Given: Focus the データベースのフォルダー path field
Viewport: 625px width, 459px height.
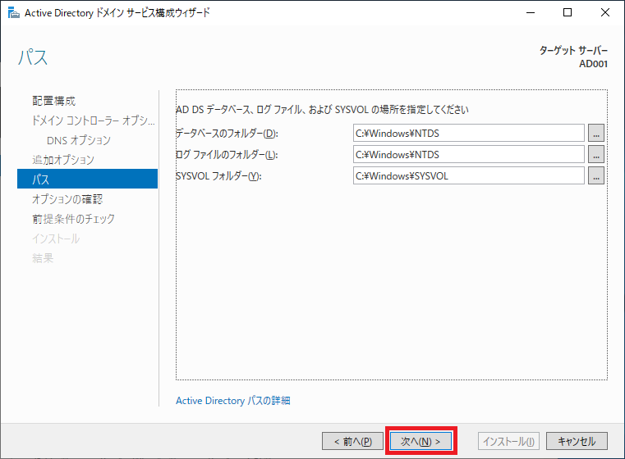Looking at the screenshot, I should [x=469, y=134].
